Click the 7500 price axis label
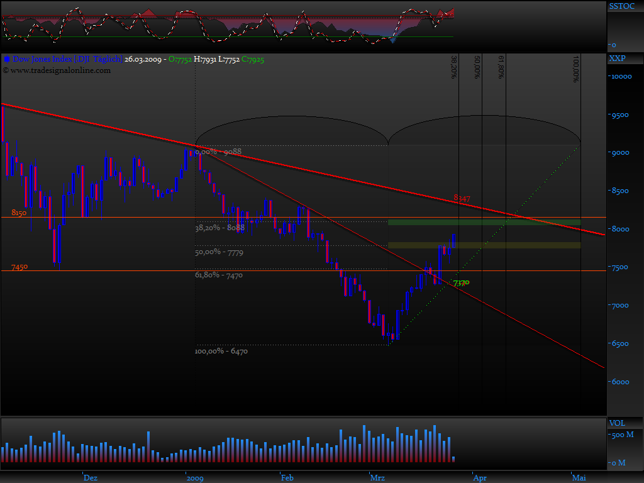The width and height of the screenshot is (644, 483). tap(620, 267)
